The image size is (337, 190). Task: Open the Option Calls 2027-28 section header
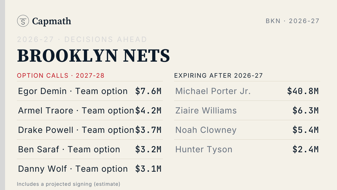tap(61, 75)
